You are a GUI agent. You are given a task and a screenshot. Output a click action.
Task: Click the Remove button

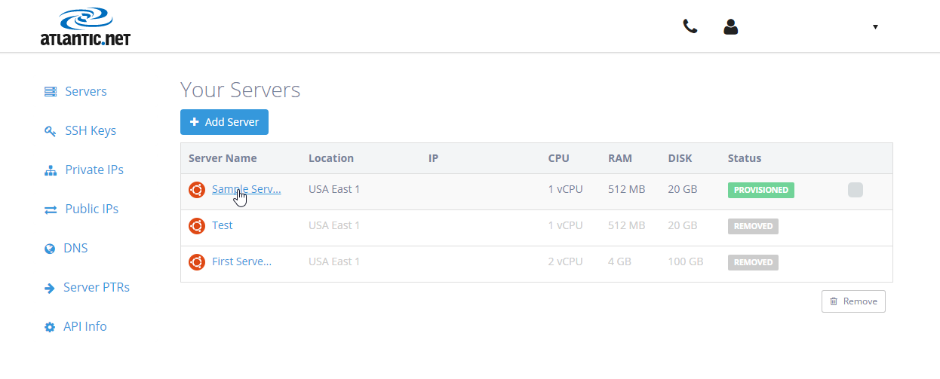(853, 301)
